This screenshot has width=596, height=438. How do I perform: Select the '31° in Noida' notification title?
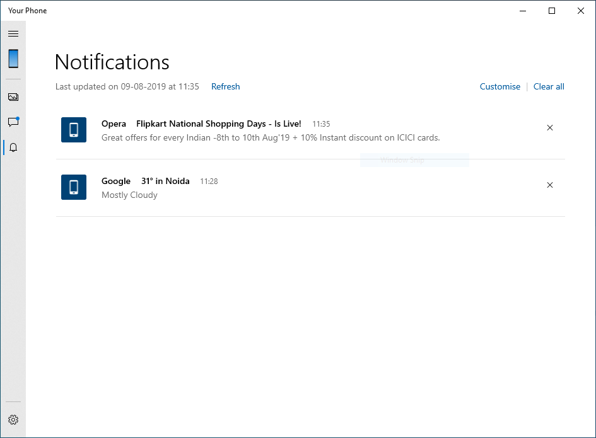click(165, 182)
